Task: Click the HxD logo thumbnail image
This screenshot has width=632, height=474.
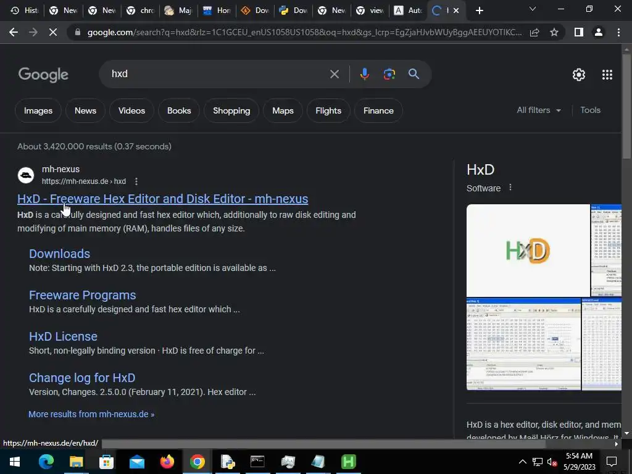Action: click(x=528, y=251)
